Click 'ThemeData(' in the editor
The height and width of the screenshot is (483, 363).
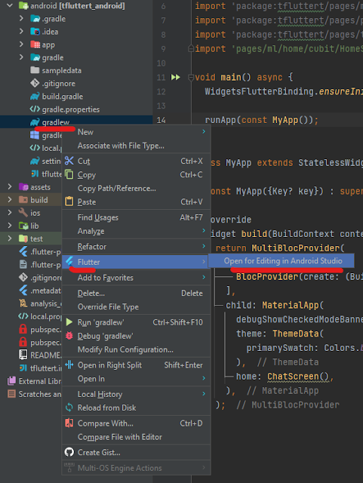(x=298, y=334)
